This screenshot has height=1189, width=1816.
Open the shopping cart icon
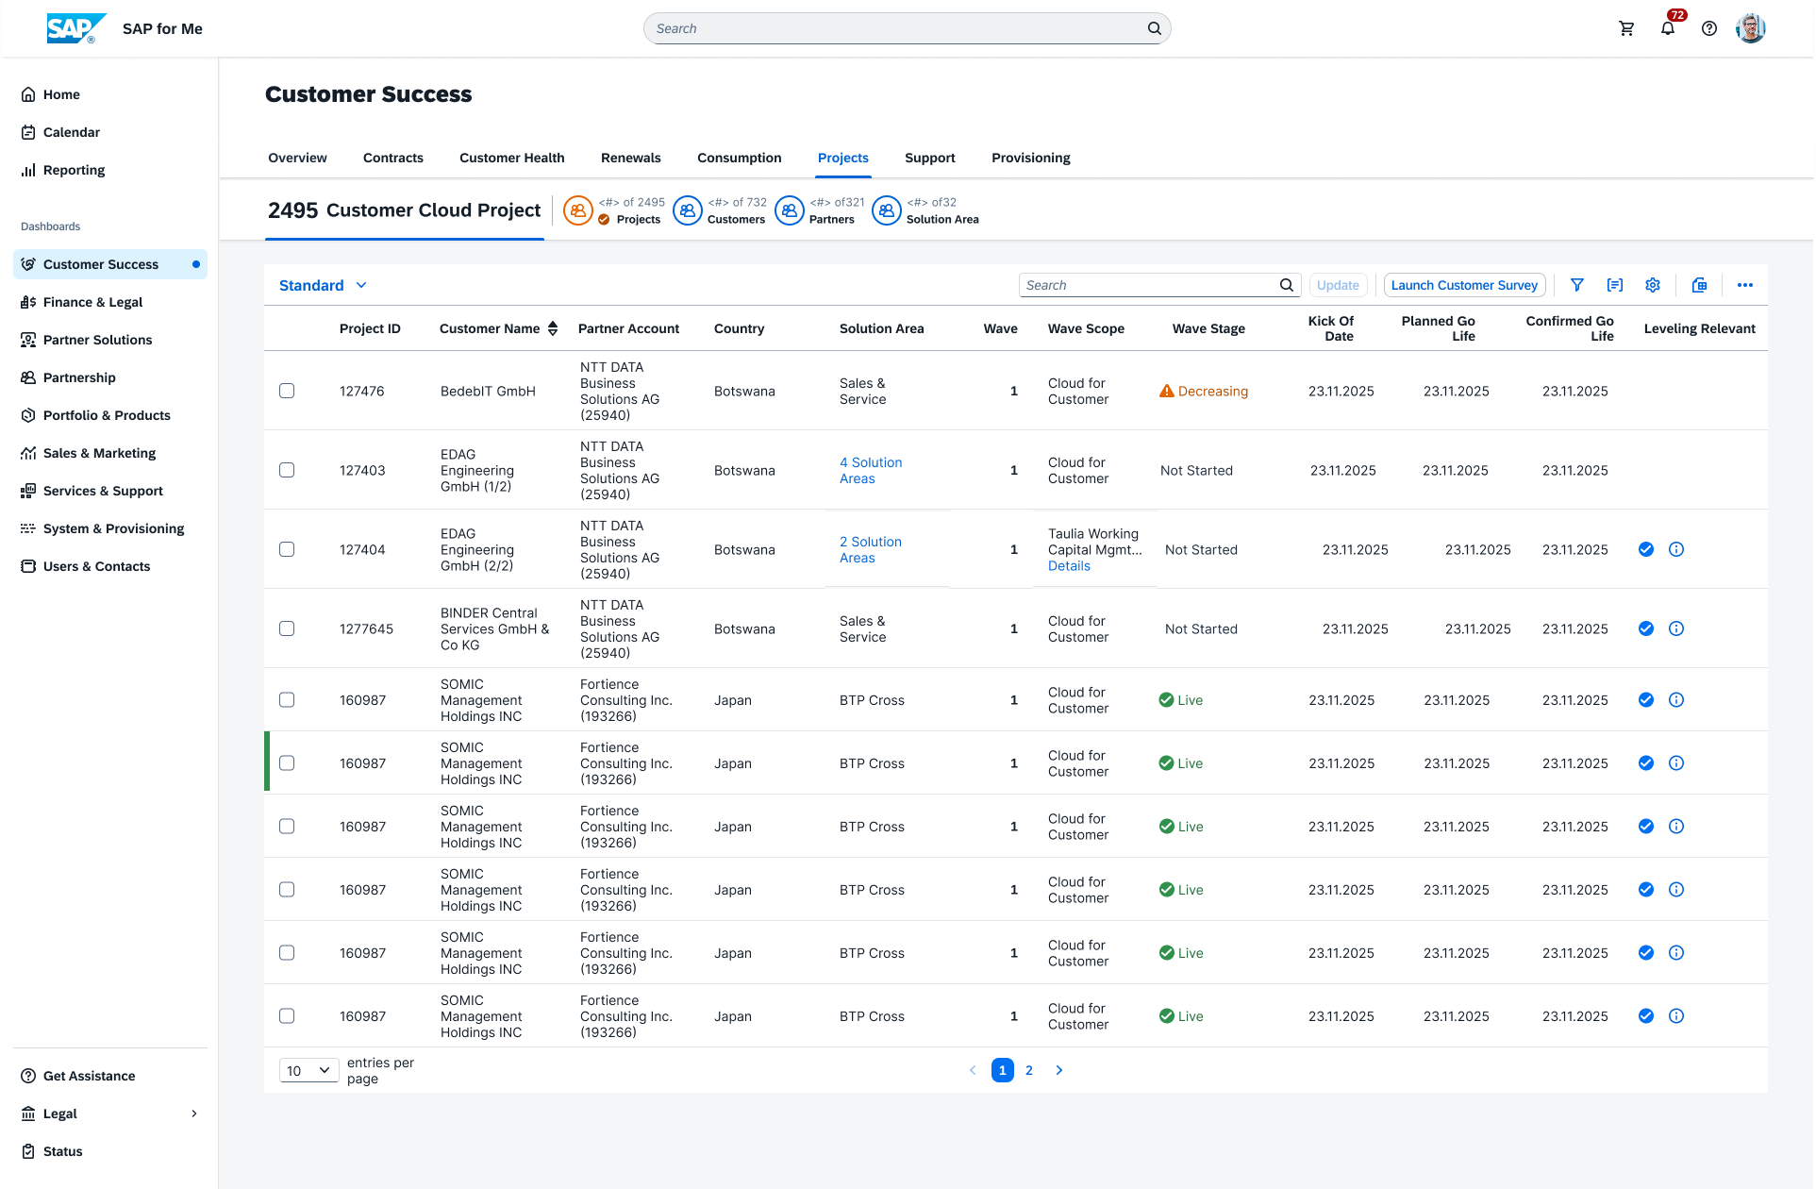(1626, 28)
